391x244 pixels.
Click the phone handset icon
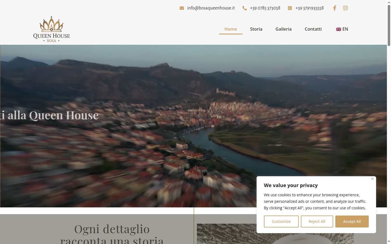point(245,8)
